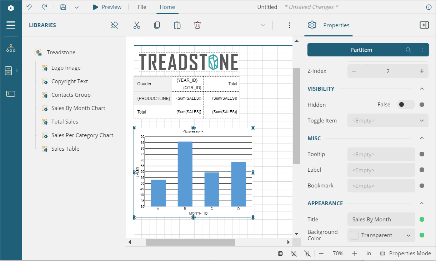The width and height of the screenshot is (436, 261).
Task: Copy the selected report item
Action: pyautogui.click(x=157, y=25)
